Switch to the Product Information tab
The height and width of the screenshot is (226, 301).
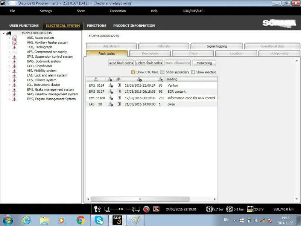[134, 26]
